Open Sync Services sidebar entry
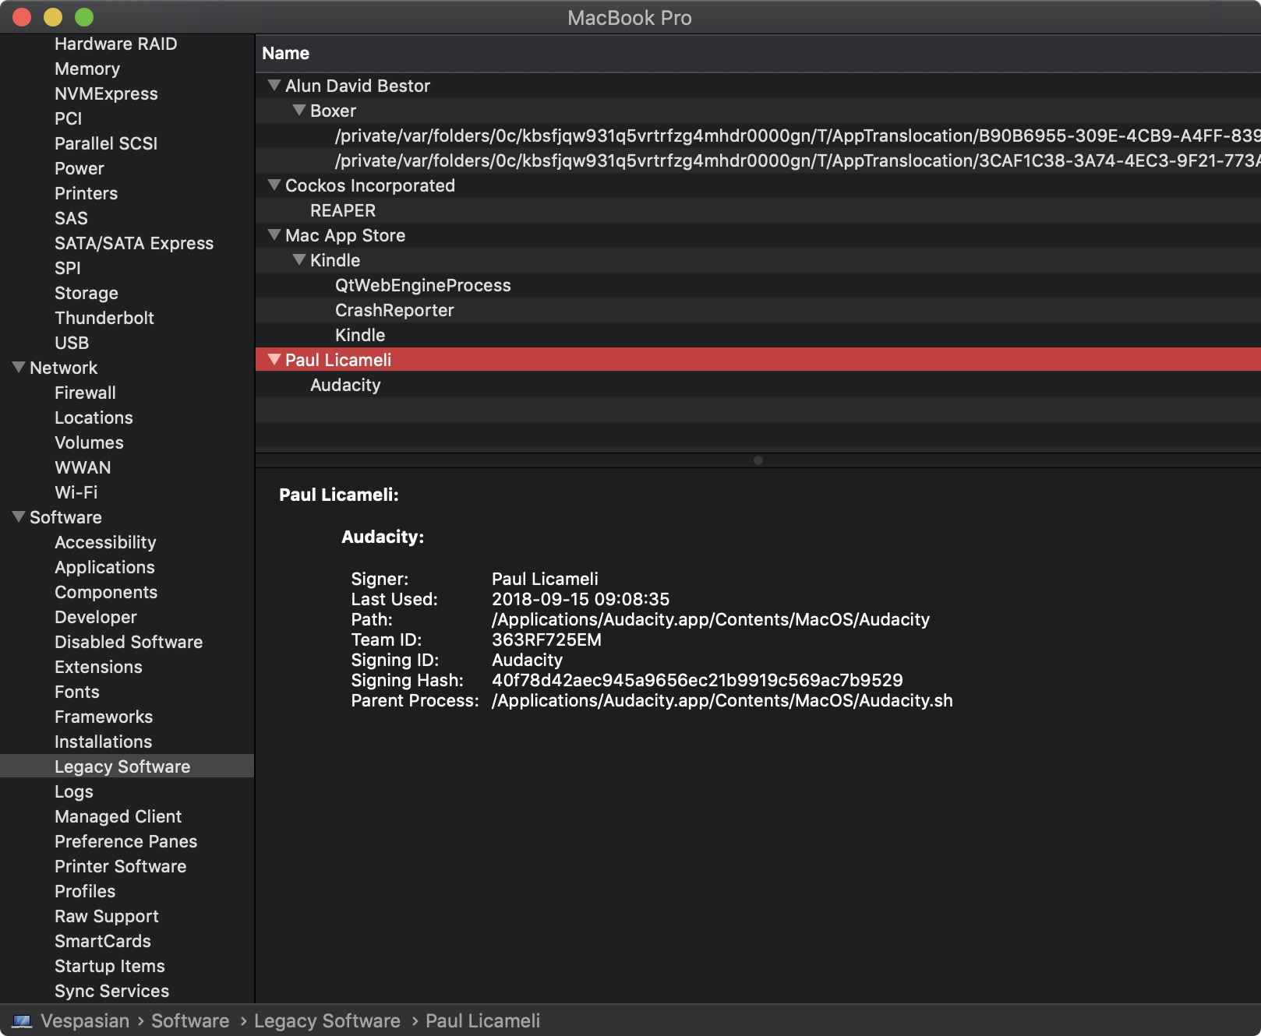This screenshot has height=1036, width=1261. pyautogui.click(x=111, y=991)
